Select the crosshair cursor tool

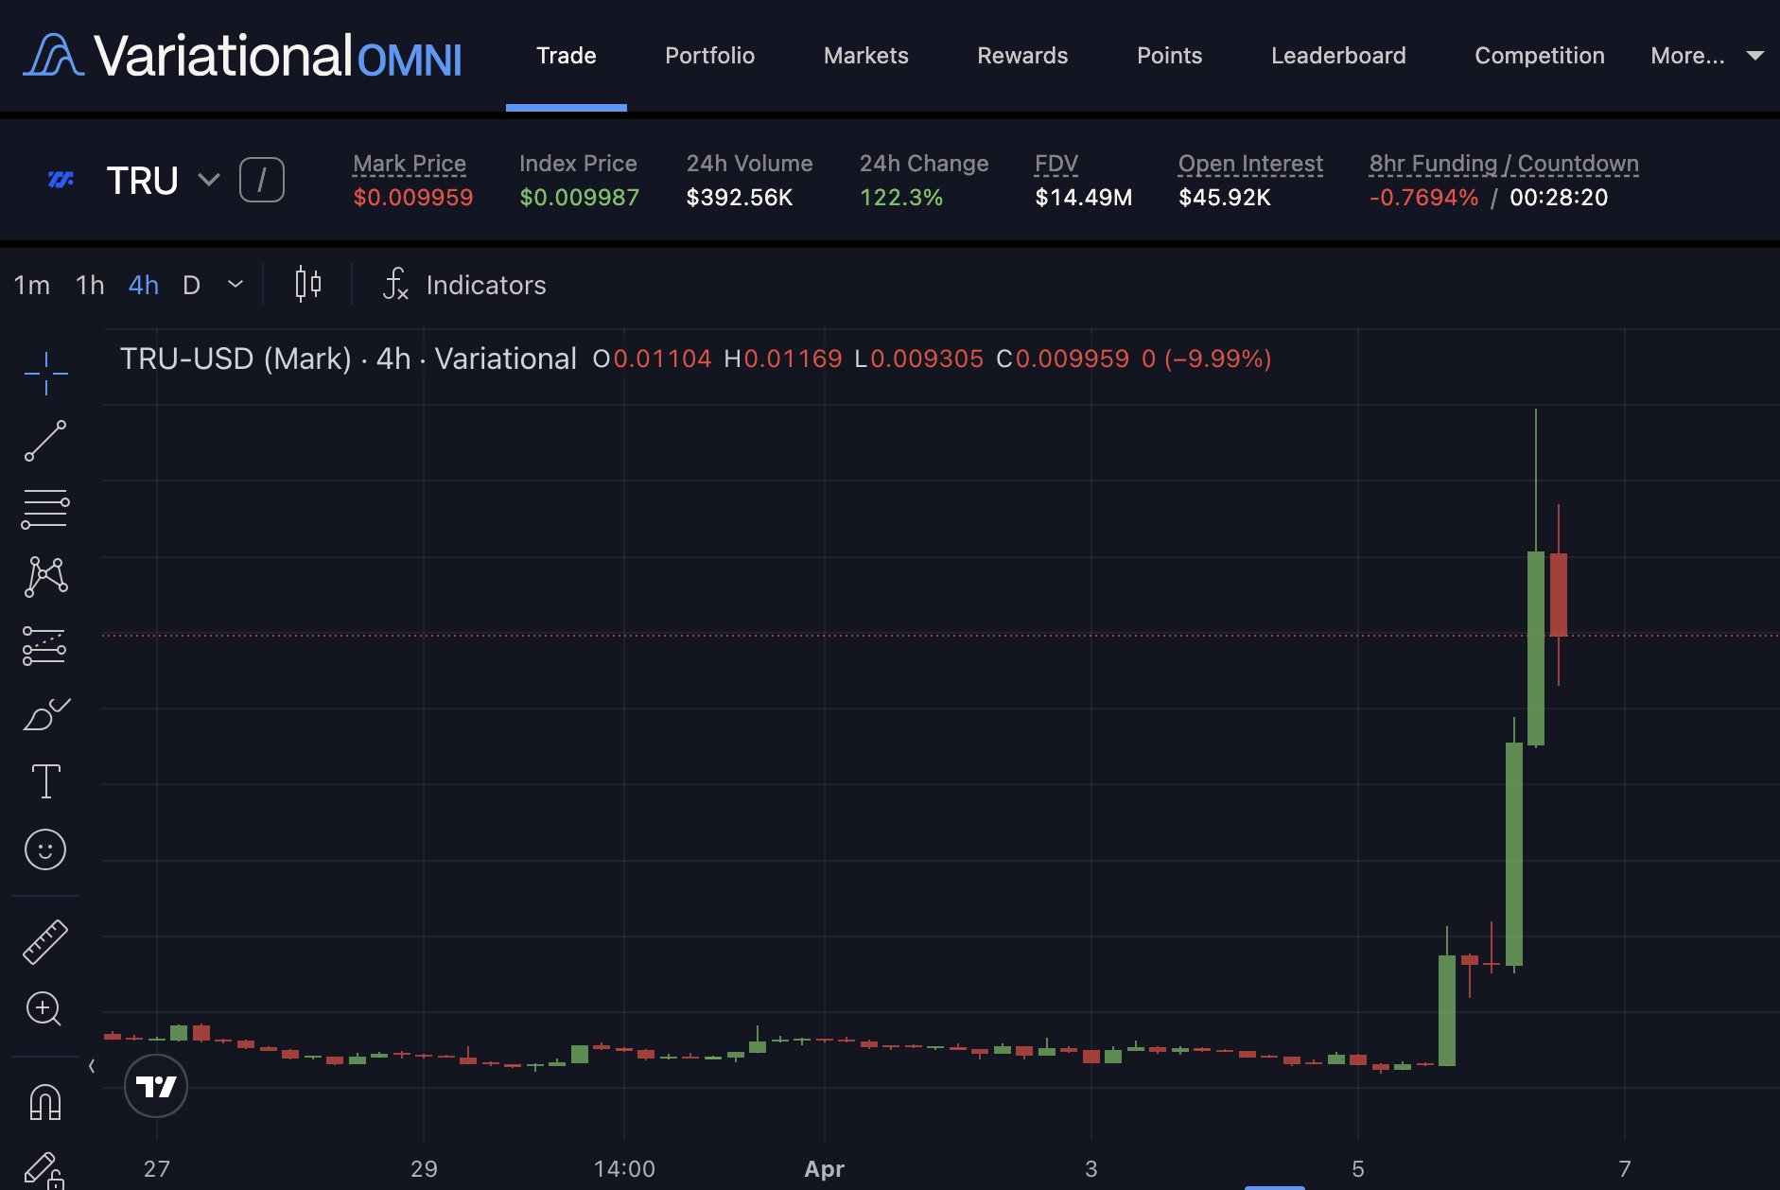(x=45, y=374)
